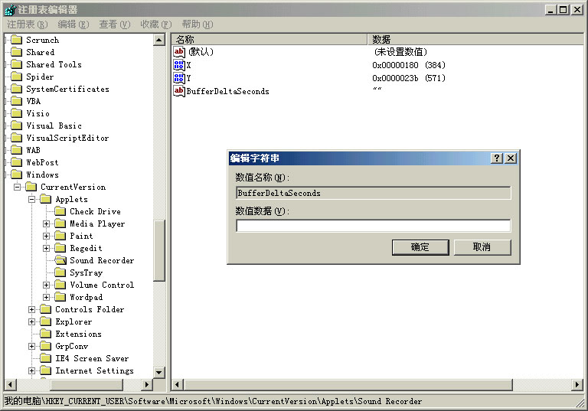
Task: Click the WAB folder icon
Action: 17,150
